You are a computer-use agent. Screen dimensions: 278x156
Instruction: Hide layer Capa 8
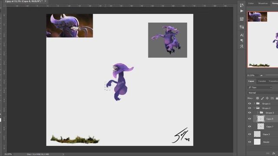250,119
